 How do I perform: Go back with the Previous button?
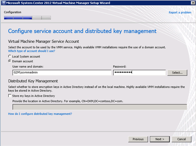point(138,139)
